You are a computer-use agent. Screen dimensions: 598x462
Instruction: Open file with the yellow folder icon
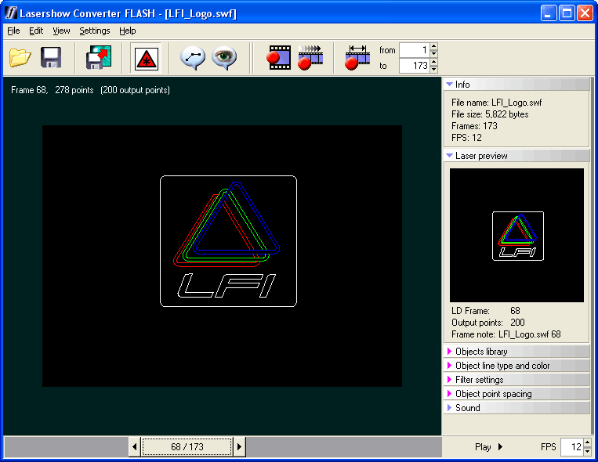click(x=20, y=58)
